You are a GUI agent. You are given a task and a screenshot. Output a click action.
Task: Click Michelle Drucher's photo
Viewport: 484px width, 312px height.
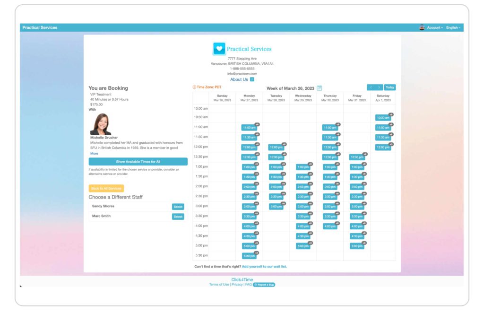click(101, 124)
